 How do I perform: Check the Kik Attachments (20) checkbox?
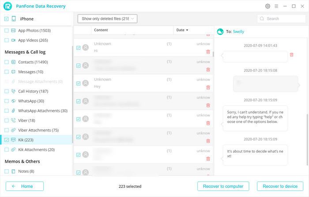point(7,149)
